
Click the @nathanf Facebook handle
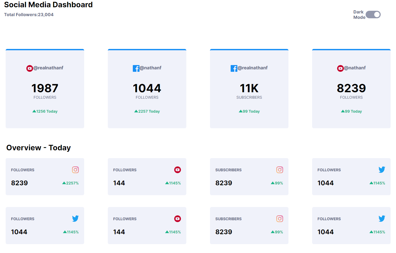point(151,68)
